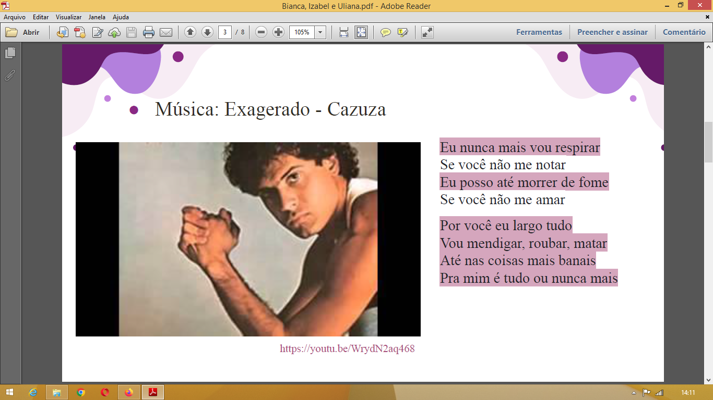The width and height of the screenshot is (713, 400).
Task: Open the Arquivo menu
Action: click(15, 17)
